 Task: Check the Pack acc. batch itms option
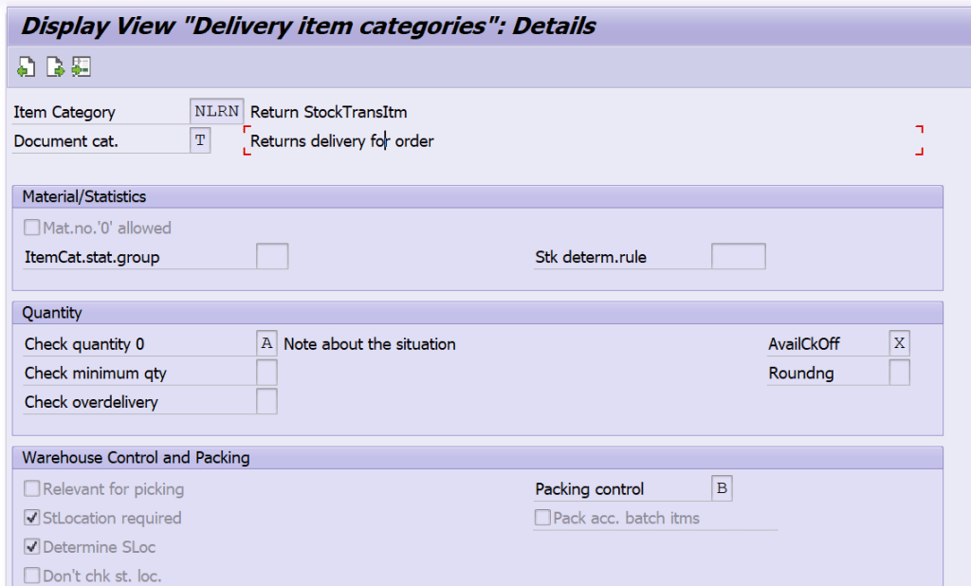541,518
